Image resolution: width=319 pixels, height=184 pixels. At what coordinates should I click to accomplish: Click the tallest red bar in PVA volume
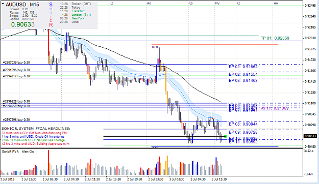click(x=48, y=162)
